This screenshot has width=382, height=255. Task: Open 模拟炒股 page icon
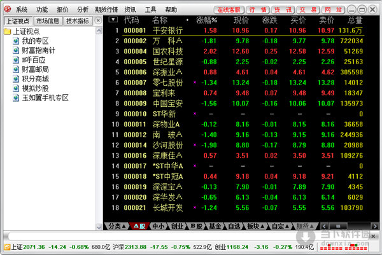coord(16,88)
